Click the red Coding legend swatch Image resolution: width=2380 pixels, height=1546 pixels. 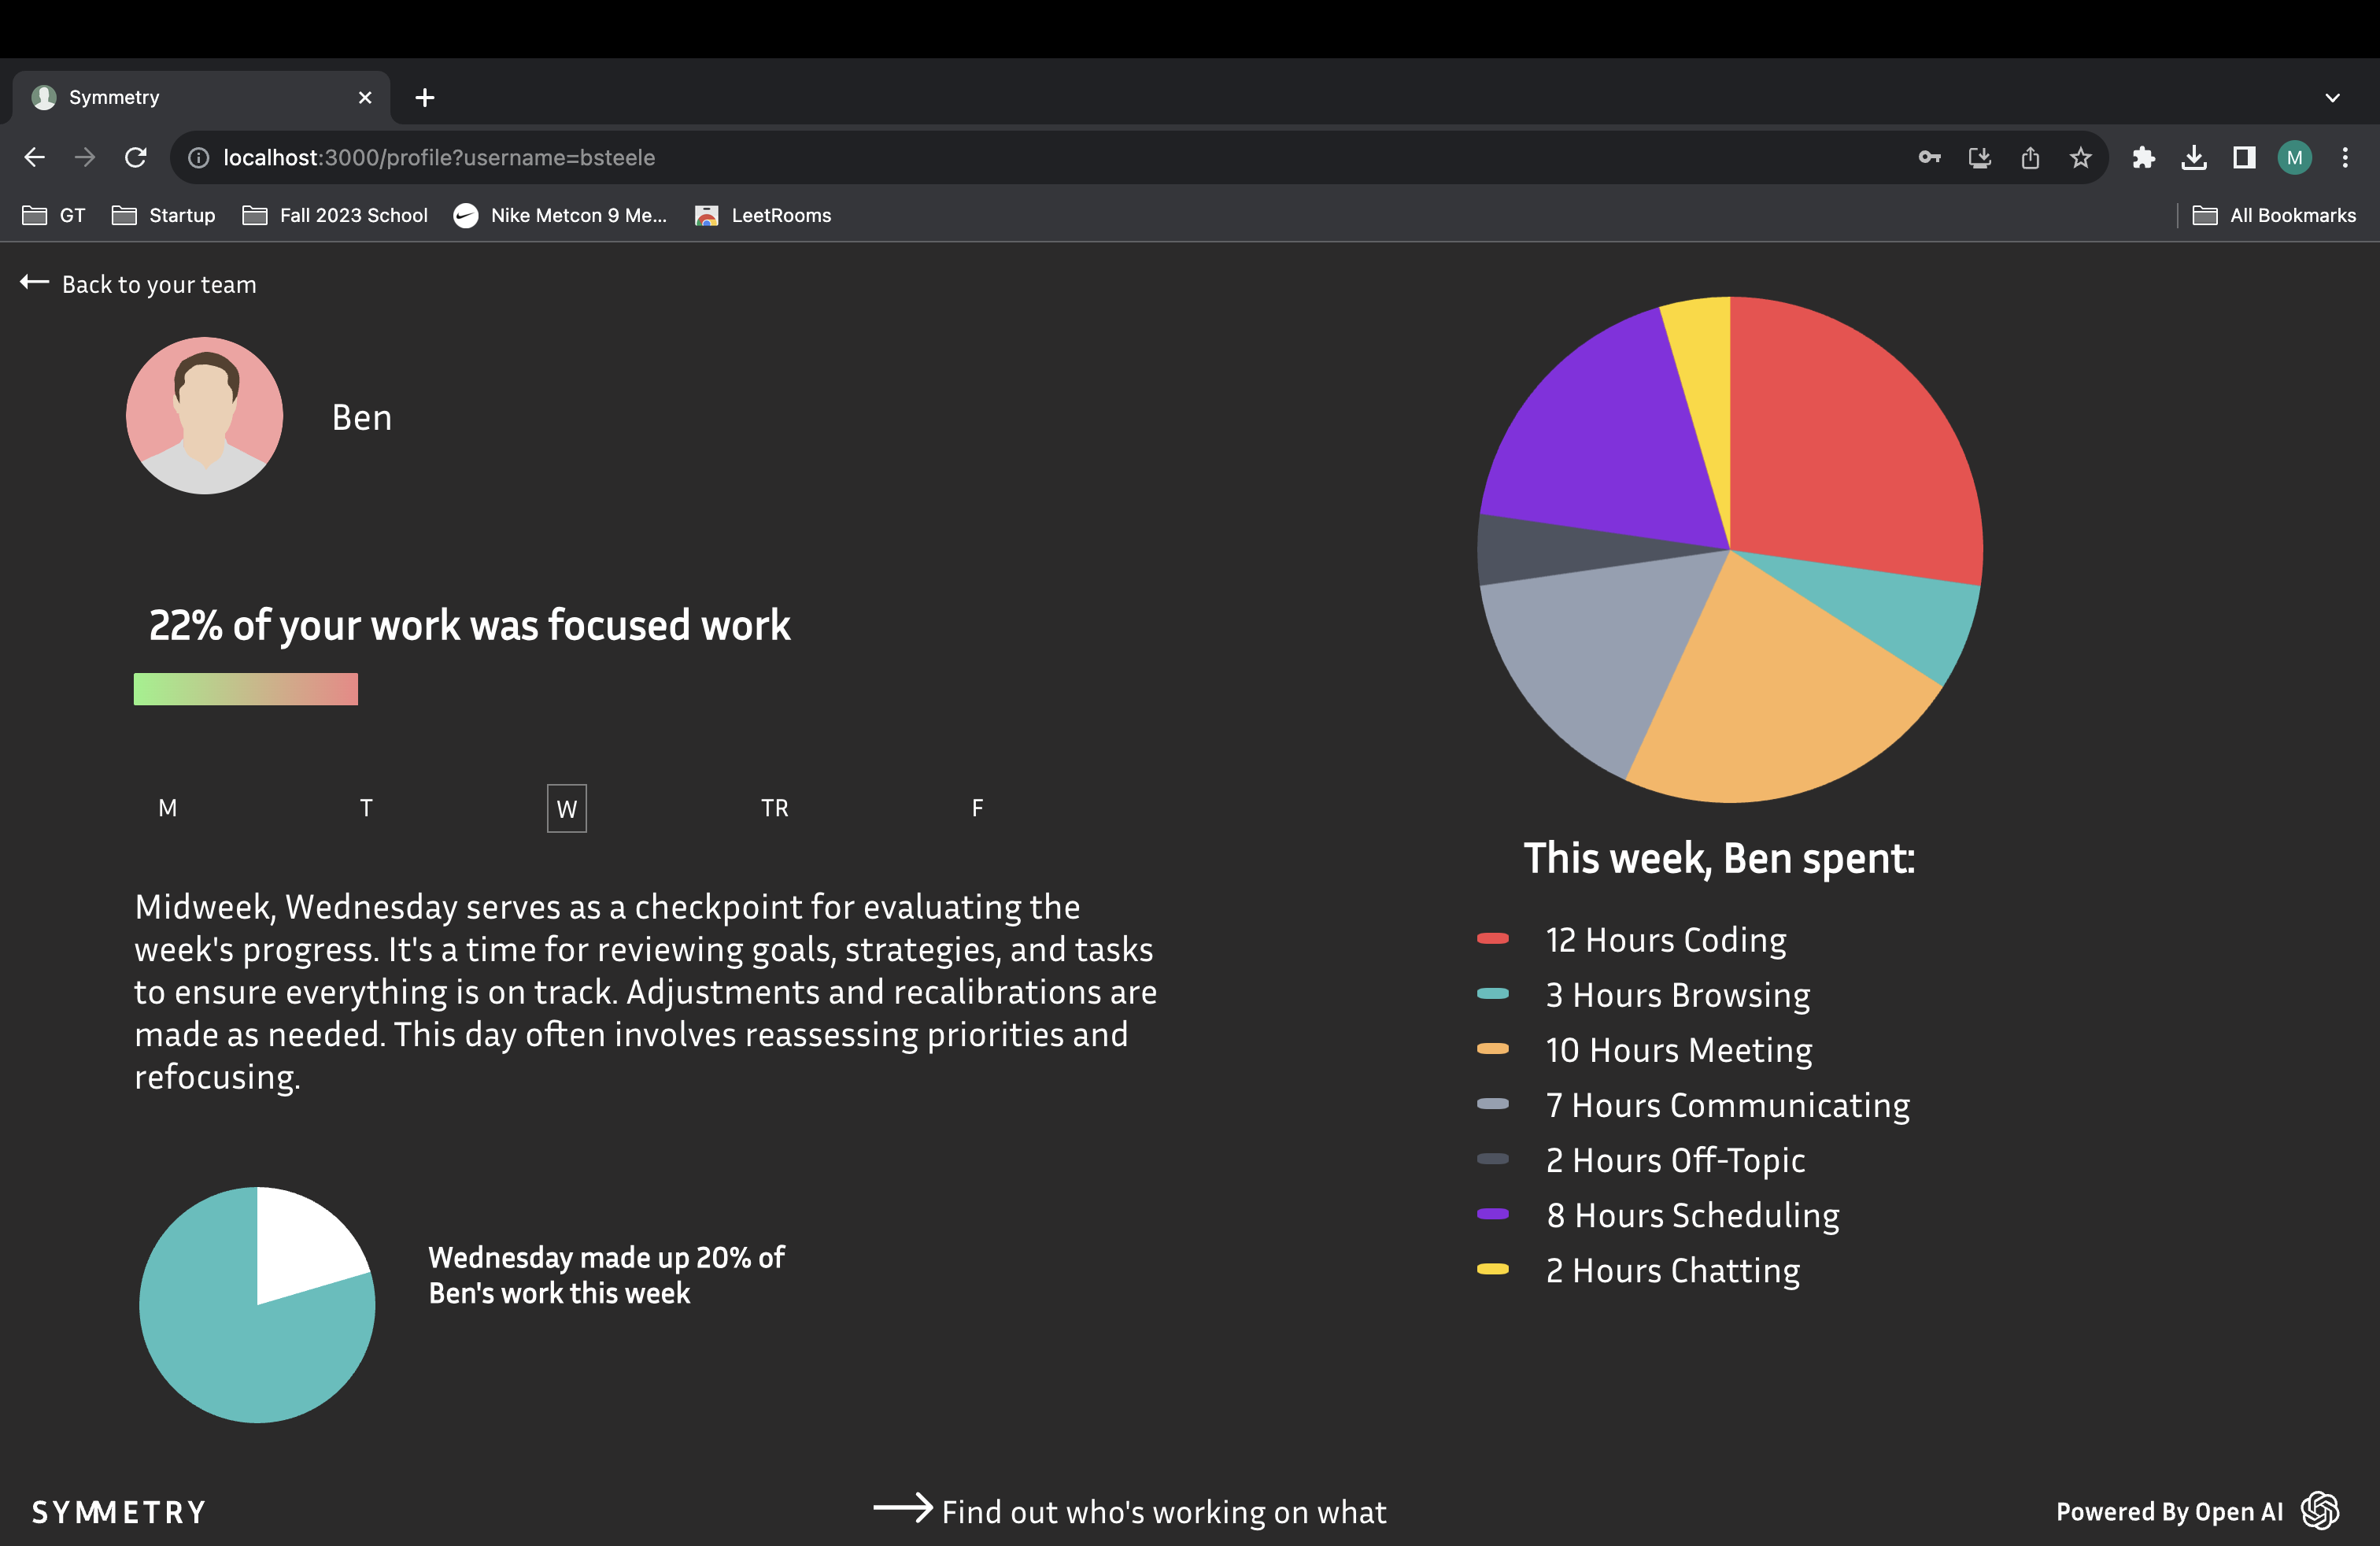click(1492, 938)
